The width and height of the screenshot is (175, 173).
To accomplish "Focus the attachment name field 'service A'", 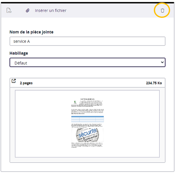I will coord(87,41).
